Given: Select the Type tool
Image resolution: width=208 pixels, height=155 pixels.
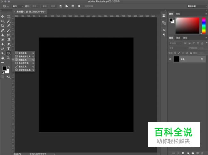Looking at the screenshot, I should [x=9, y=49].
